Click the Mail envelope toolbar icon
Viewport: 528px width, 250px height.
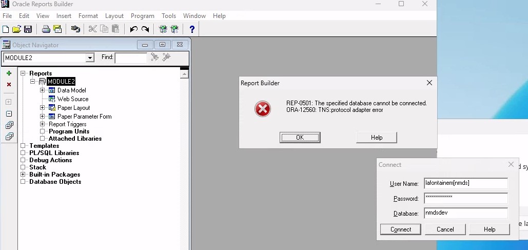coord(57,29)
